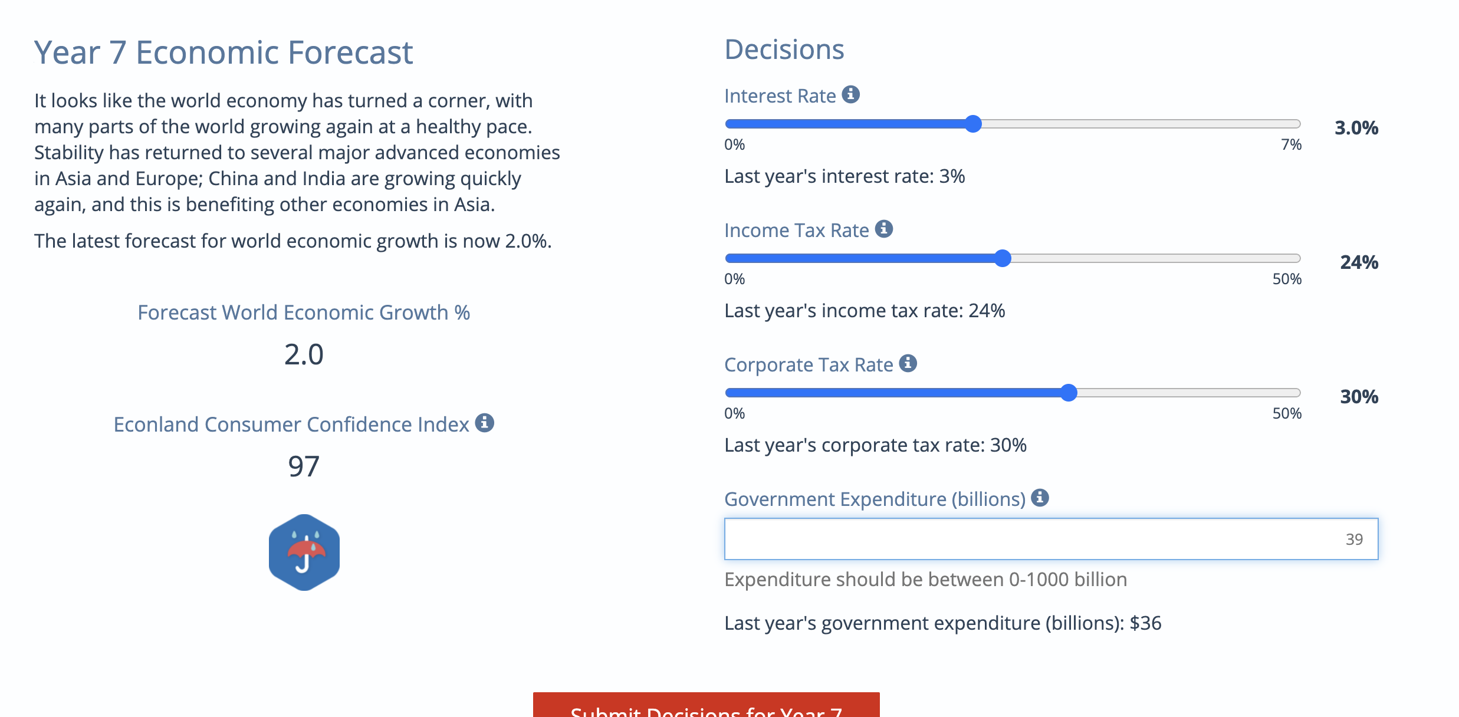Open the Income Tax Rate info tooltip
Viewport: 1459px width, 717px height.
pyautogui.click(x=884, y=230)
